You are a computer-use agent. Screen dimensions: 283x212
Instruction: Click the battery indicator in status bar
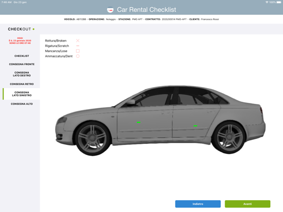pos(279,2)
